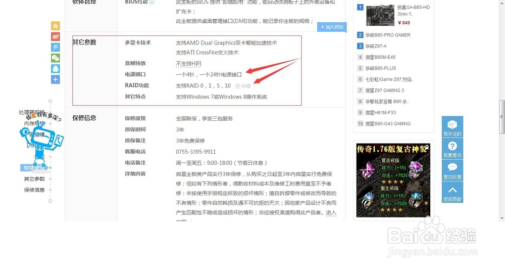Jump to 处理器规格 in side navigation
Image resolution: width=505 pixels, height=269 pixels.
(x=31, y=112)
